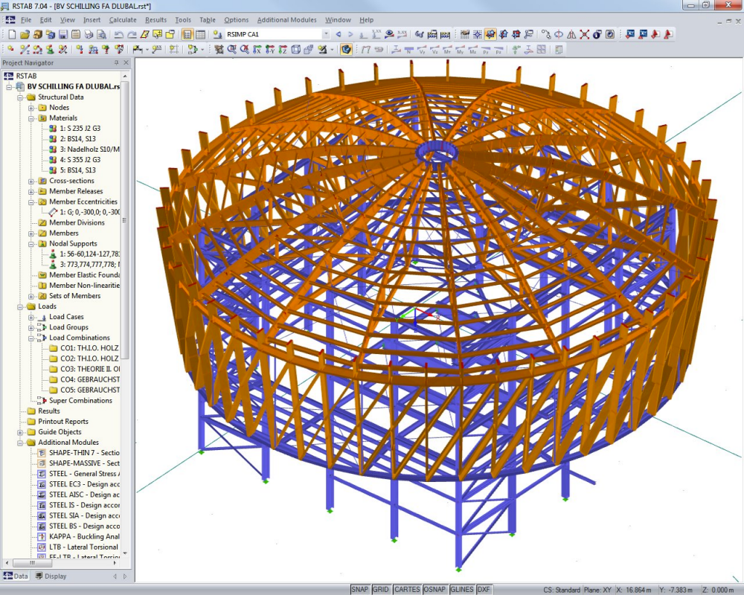Select the zoom magnifier tool

pos(231,50)
